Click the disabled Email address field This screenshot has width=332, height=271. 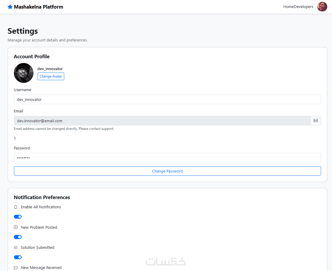[162, 121]
